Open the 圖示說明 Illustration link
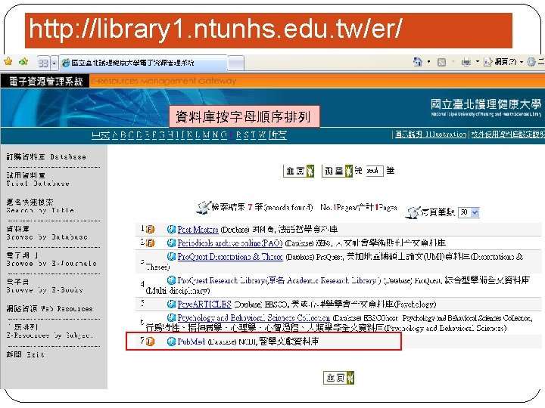Image resolution: width=545 pixels, height=408 pixels. coord(431,134)
